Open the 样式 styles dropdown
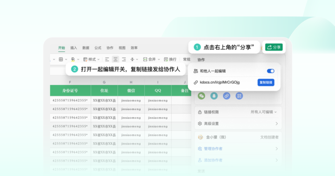The image size is (335, 176). pyautogui.click(x=91, y=59)
